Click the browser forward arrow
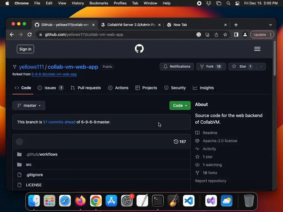This screenshot has height=212, width=283. pos(21,35)
